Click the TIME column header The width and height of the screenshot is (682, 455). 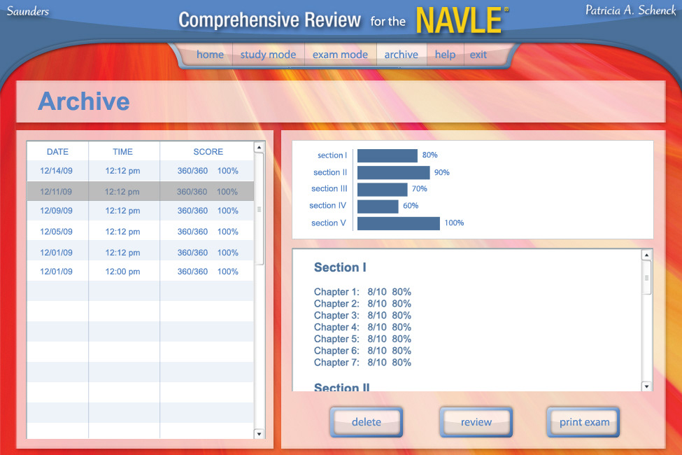(x=122, y=151)
